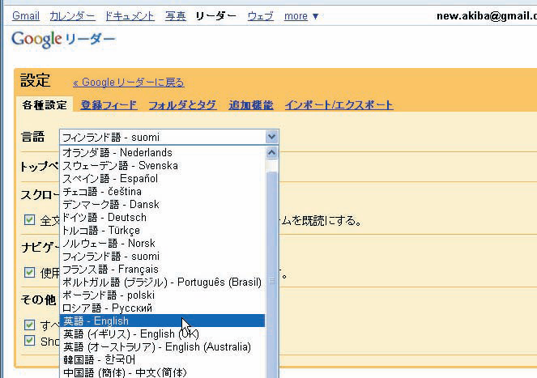This screenshot has height=378, width=537.
Task: Choose フランス語 - Français
Action: (162, 269)
